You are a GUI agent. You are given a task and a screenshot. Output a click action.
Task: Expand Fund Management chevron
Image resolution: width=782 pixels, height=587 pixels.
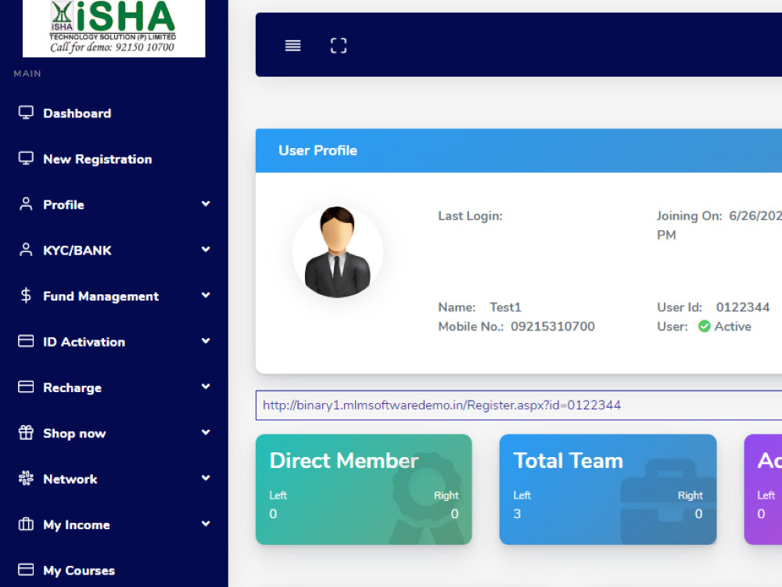click(x=206, y=295)
